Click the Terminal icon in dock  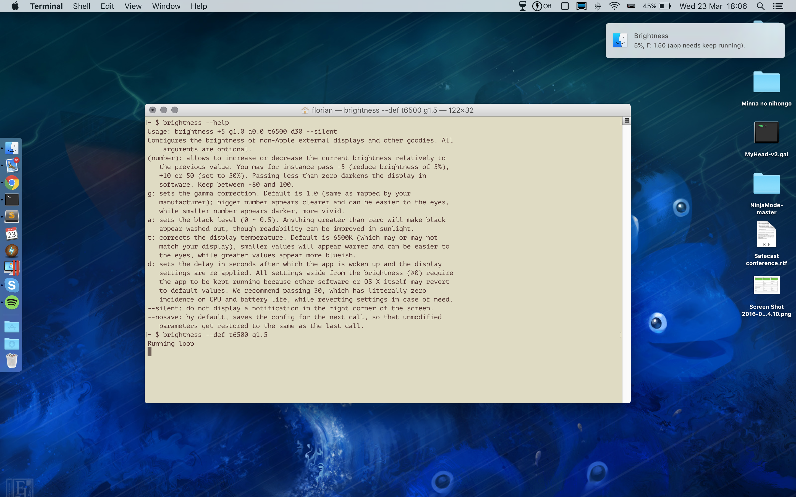tap(12, 200)
